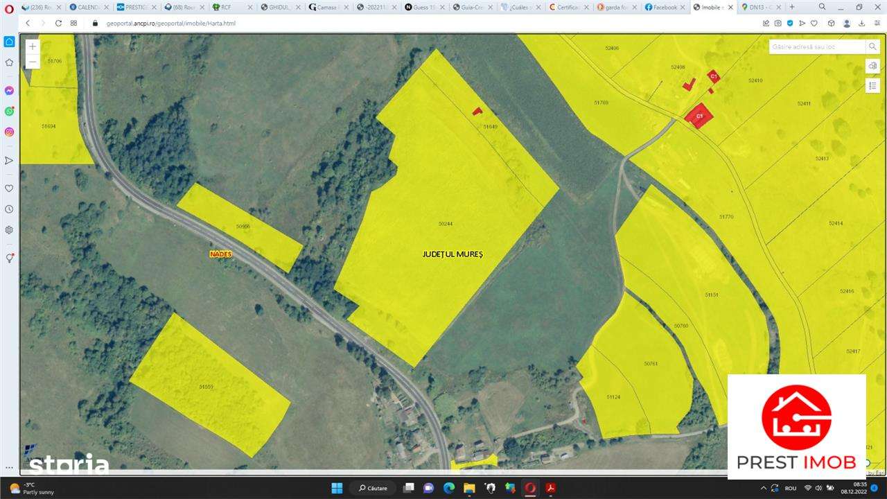The image size is (887, 499).
Task: Open the basemap gallery on the geoportal map
Action: (872, 66)
